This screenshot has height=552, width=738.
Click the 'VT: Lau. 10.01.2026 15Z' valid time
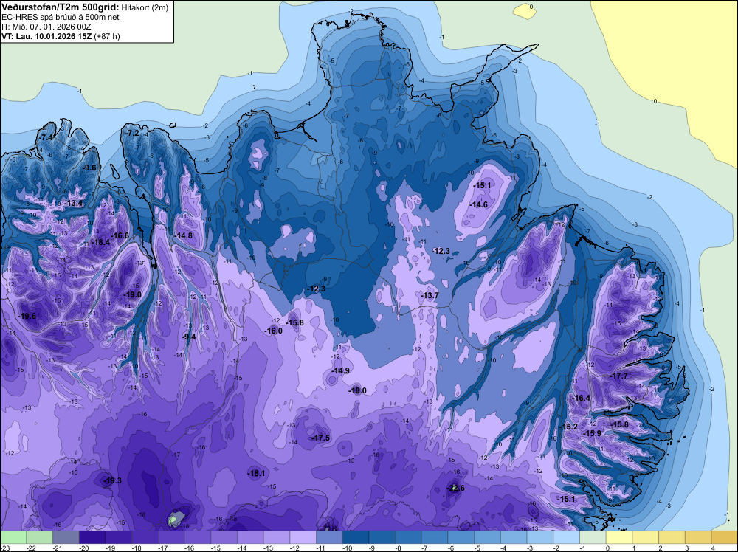[46, 36]
